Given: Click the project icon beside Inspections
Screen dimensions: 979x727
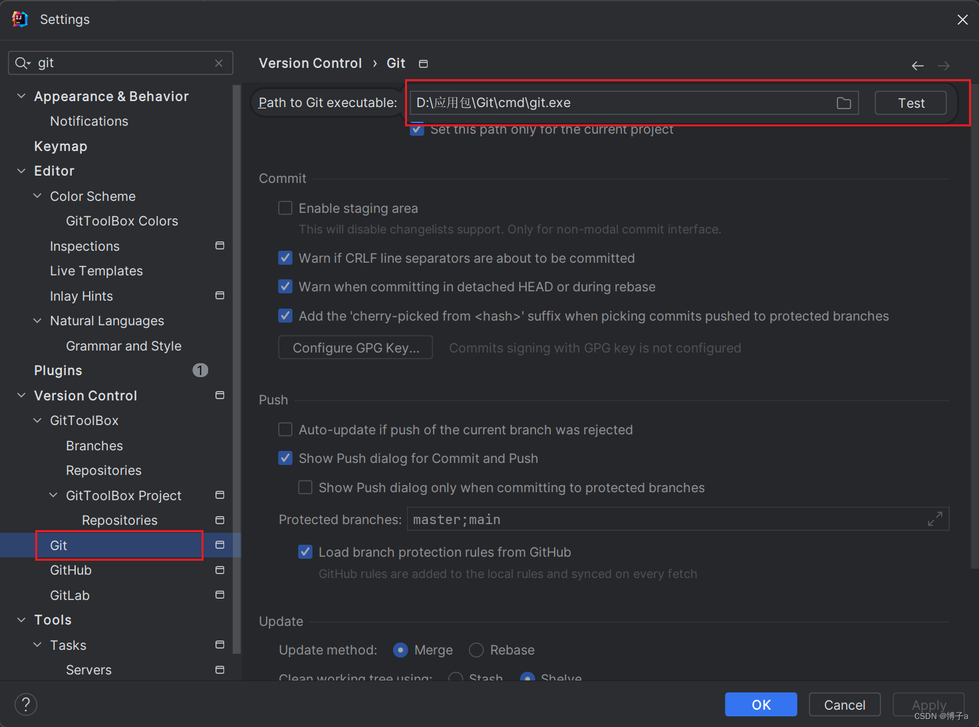Looking at the screenshot, I should [x=219, y=245].
